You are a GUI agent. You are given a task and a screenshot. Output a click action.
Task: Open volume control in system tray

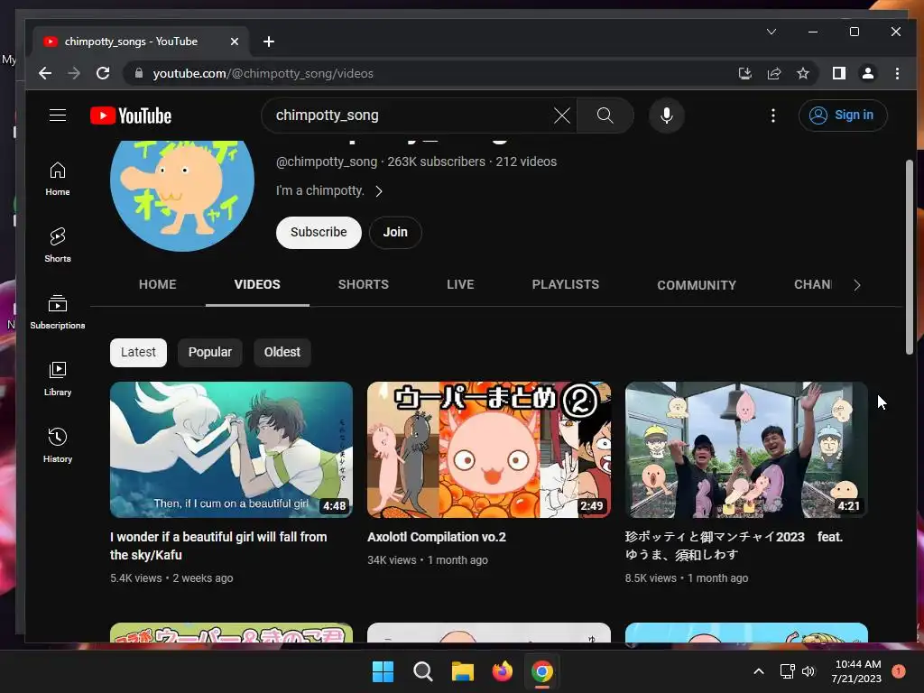point(808,671)
